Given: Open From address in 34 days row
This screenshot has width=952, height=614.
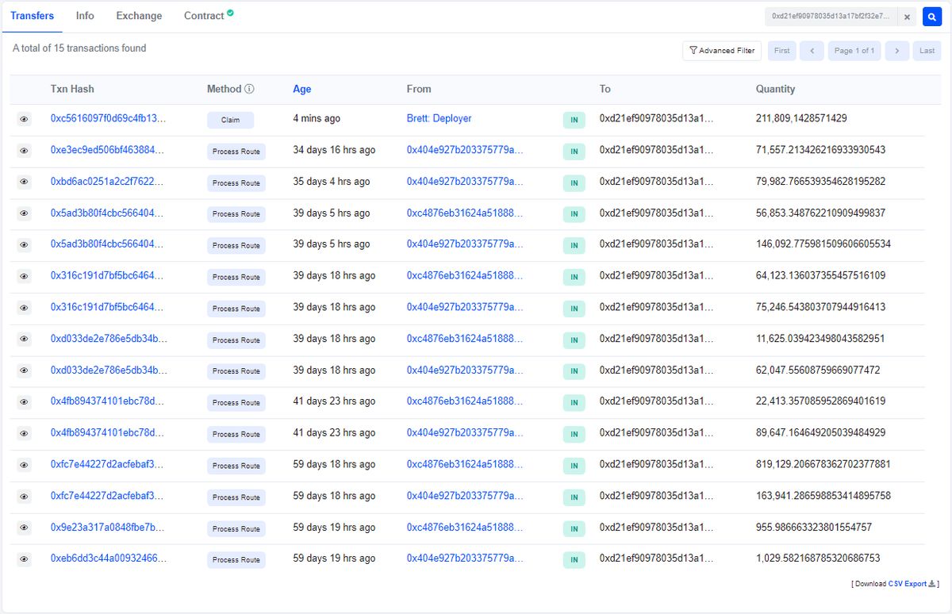Looking at the screenshot, I should click(x=465, y=150).
